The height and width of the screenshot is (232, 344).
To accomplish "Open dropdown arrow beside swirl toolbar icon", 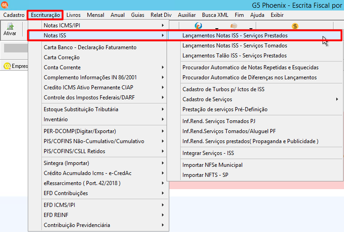I will (x=217, y=28).
